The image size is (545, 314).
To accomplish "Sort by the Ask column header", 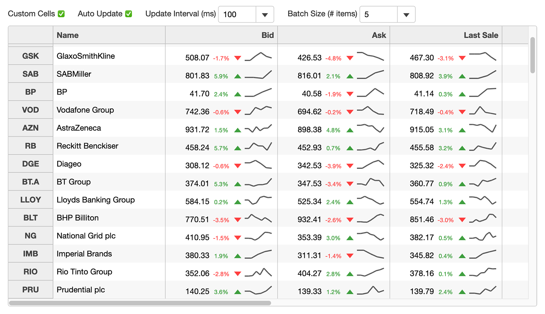I will pyautogui.click(x=334, y=35).
